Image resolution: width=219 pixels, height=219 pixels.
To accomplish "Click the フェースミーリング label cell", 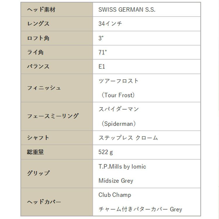I will (x=53, y=116).
